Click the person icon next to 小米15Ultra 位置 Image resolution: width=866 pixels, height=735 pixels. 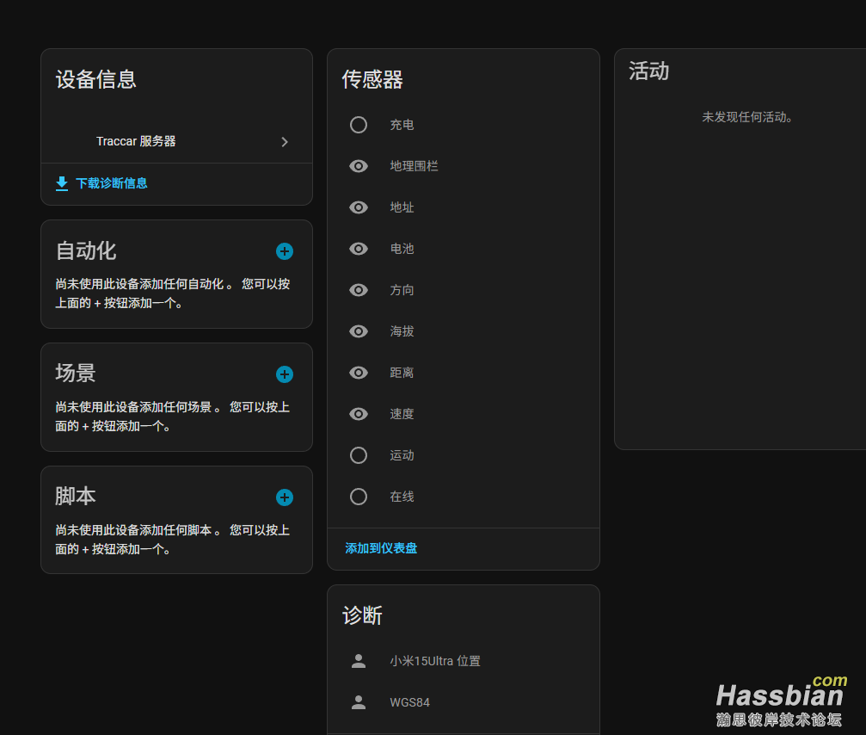(358, 661)
